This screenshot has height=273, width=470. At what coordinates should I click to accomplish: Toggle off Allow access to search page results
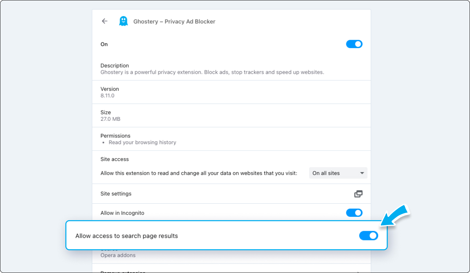coord(369,236)
